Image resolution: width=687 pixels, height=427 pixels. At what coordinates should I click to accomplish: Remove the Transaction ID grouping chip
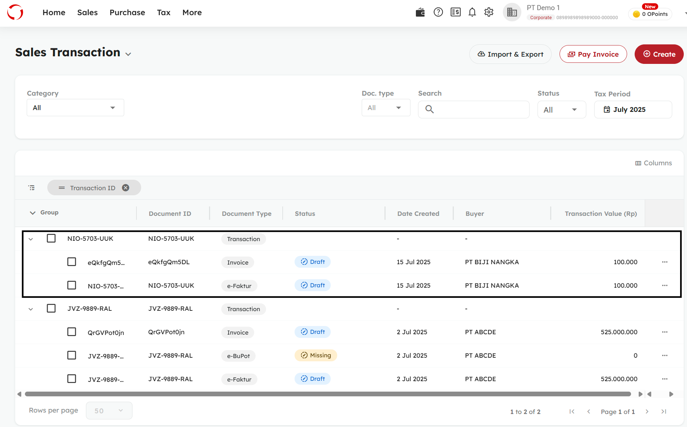click(x=126, y=188)
